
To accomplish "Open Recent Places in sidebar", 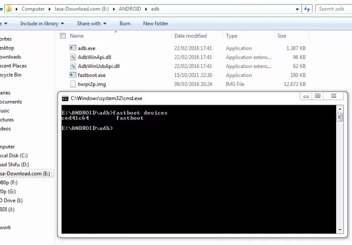I will [13, 66].
